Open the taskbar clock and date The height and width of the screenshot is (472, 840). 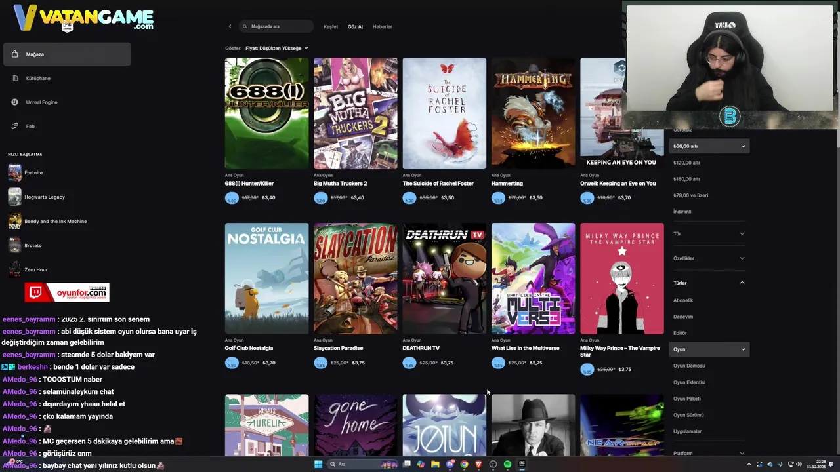pyautogui.click(x=816, y=464)
